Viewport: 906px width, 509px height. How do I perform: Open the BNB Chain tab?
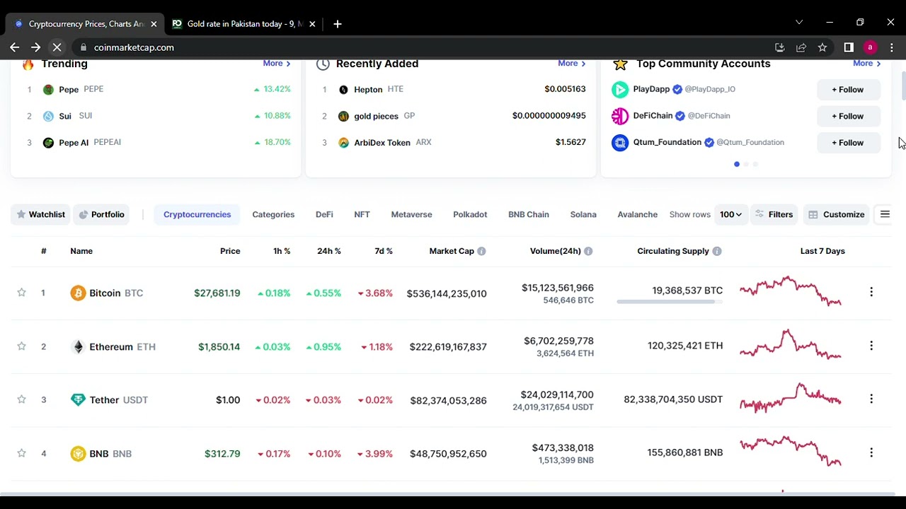click(529, 214)
